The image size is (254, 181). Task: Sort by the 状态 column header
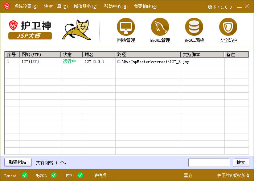pyautogui.click(x=72, y=54)
